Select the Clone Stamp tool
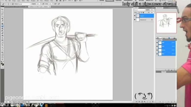The width and height of the screenshot is (191, 107). tap(2, 29)
